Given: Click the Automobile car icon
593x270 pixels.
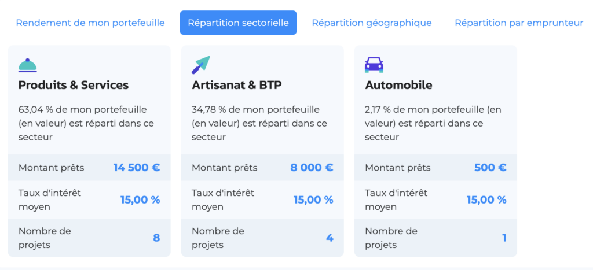Looking at the screenshot, I should (x=374, y=65).
